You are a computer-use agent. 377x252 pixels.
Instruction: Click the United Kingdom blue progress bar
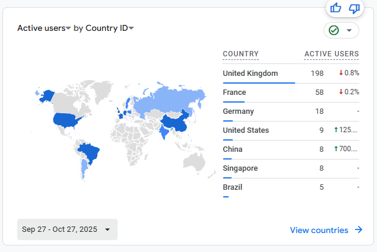point(258,83)
